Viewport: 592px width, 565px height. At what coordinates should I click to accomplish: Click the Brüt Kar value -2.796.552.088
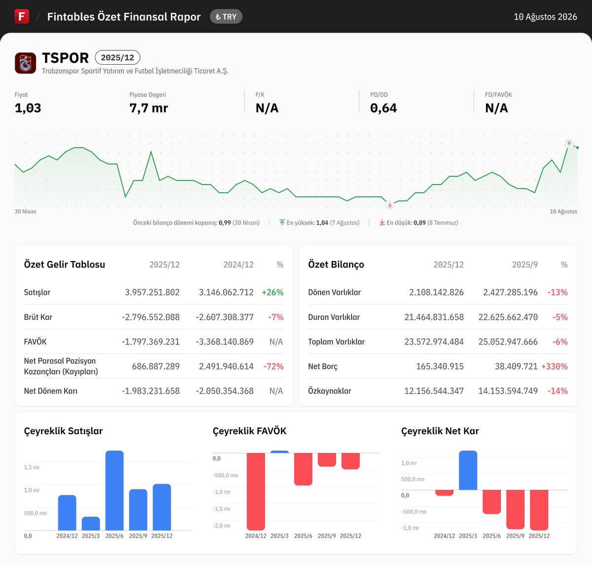[x=151, y=317]
